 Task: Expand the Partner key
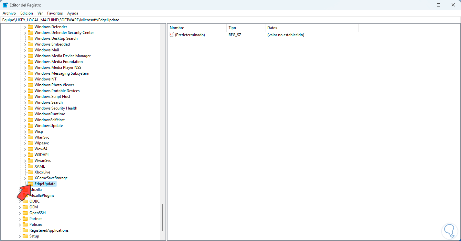click(x=20, y=219)
